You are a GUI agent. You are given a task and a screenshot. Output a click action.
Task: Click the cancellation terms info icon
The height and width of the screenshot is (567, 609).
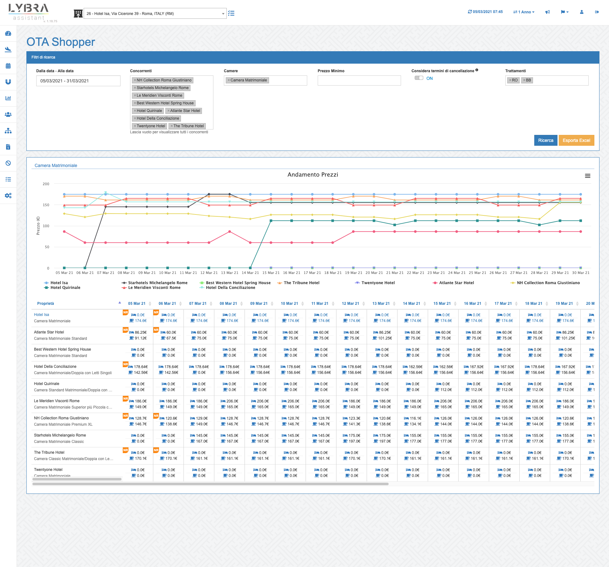pos(477,70)
